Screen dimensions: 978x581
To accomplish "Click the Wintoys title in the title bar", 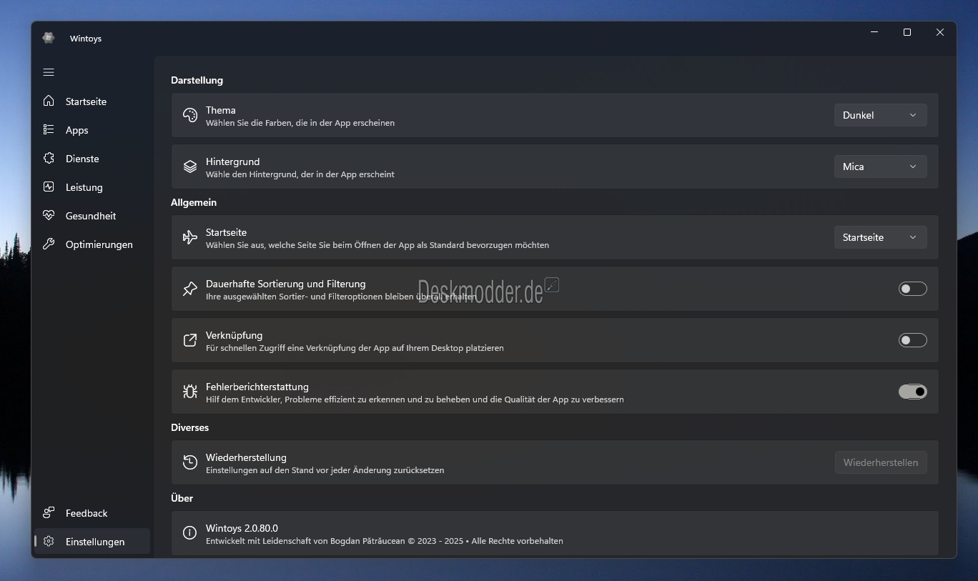I will [86, 39].
